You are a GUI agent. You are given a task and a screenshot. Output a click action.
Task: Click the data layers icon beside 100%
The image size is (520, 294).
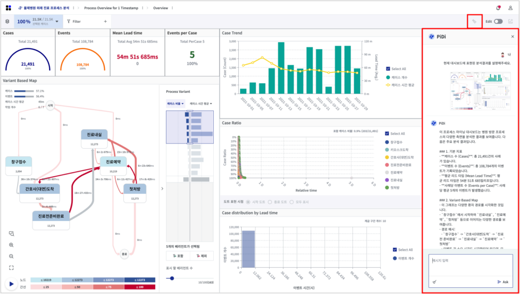(x=7, y=21)
